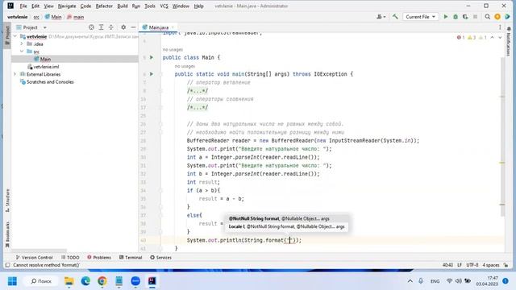Viewport: 516px width, 290px height.
Task: Hide the Project panel with minus icon
Action: (133, 27)
